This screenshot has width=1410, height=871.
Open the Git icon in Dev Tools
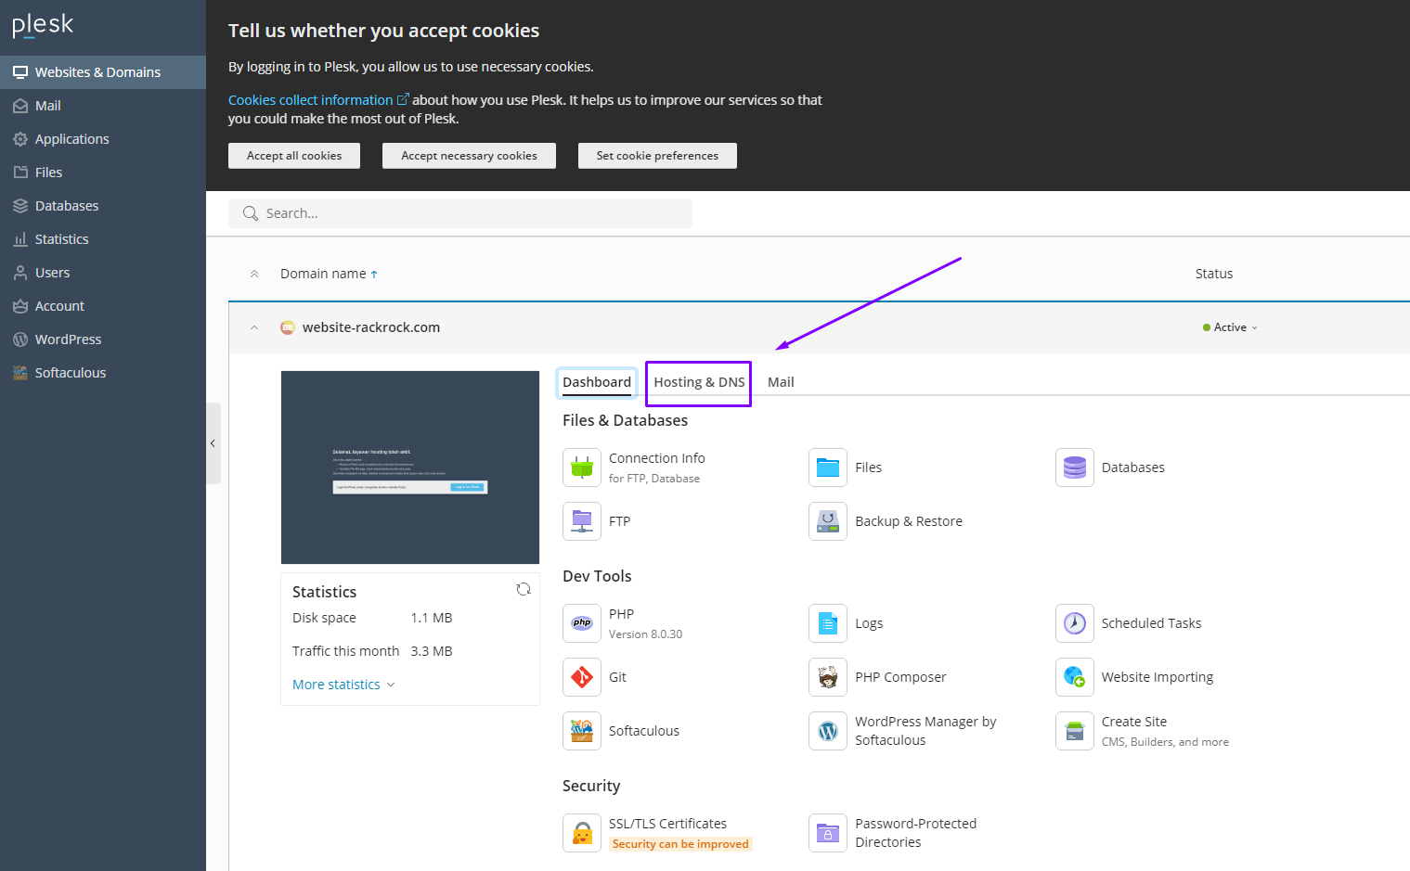582,677
